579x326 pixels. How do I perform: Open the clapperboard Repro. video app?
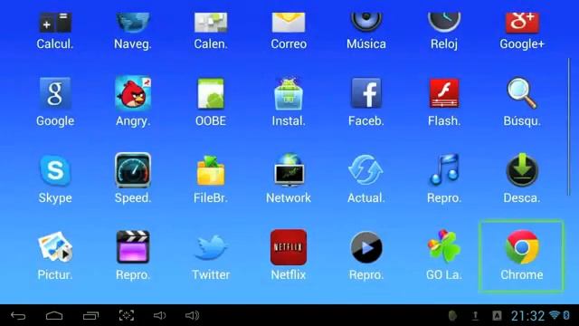pyautogui.click(x=133, y=255)
